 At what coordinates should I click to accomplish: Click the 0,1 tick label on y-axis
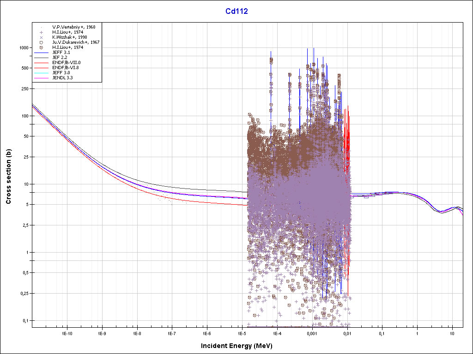(x=25, y=320)
